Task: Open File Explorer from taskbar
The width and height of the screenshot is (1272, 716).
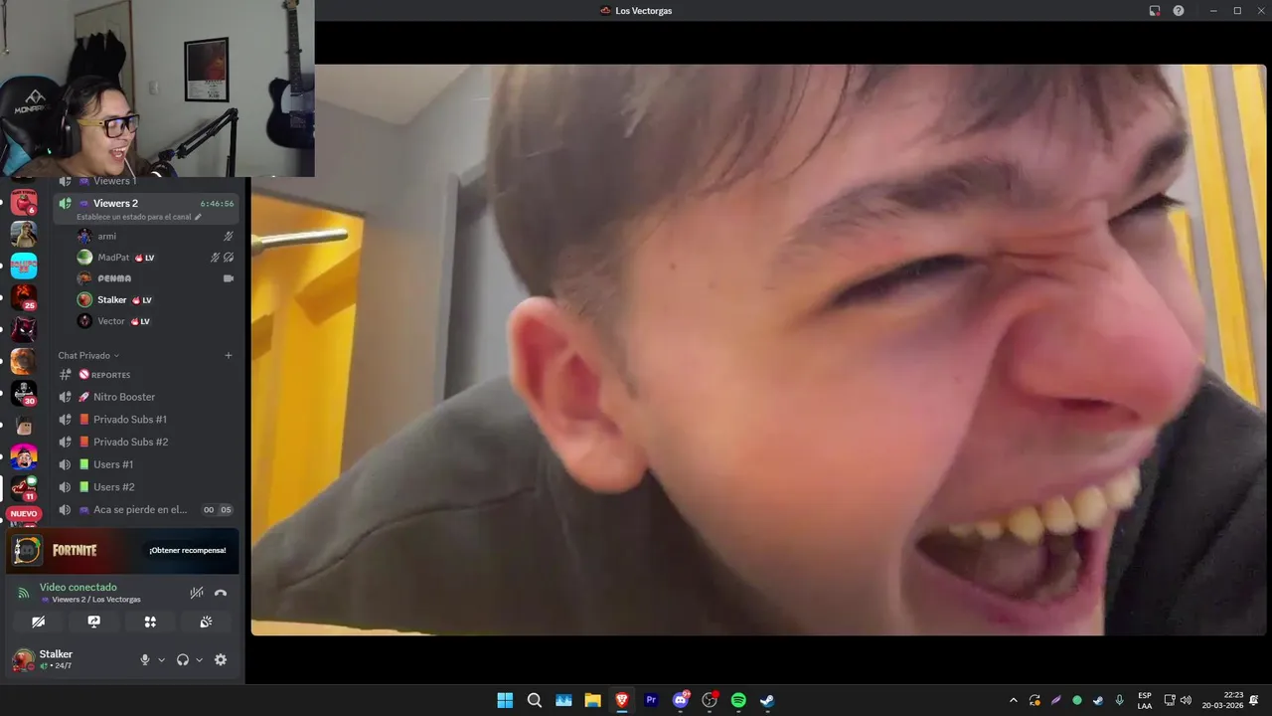Action: (x=592, y=700)
